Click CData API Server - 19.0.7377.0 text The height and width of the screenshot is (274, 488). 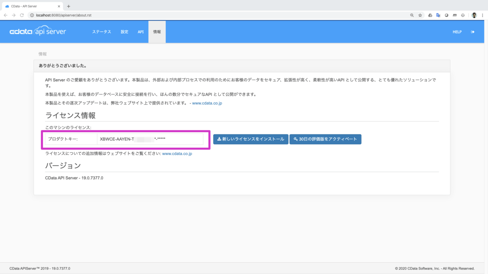(74, 178)
